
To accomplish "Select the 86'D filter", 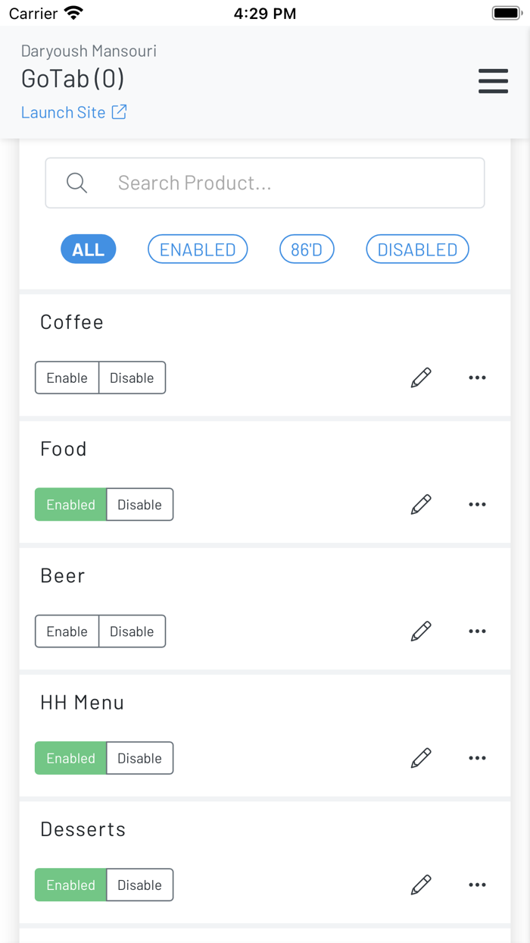I will pos(307,249).
